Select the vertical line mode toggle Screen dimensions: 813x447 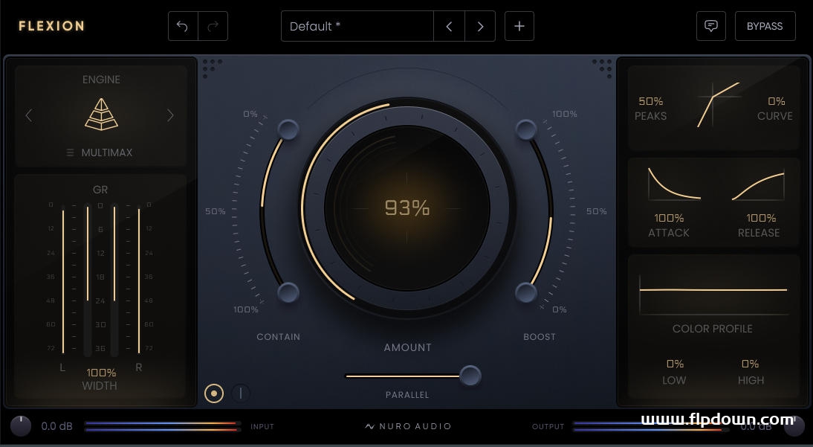click(240, 393)
